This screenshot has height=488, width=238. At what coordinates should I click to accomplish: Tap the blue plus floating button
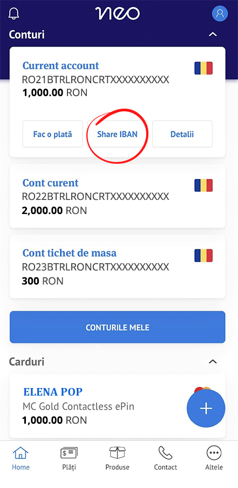point(206,409)
